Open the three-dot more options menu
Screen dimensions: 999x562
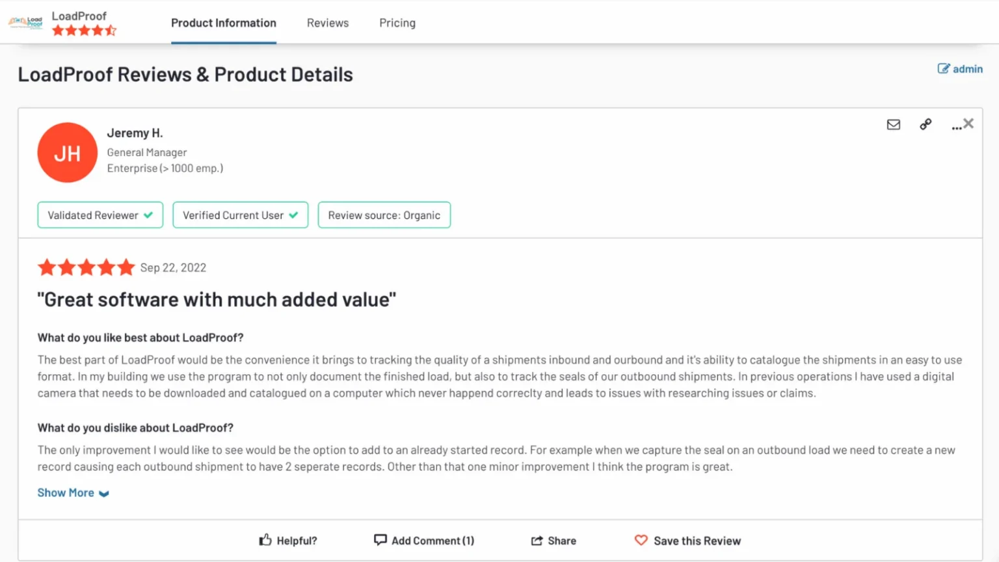coord(956,127)
